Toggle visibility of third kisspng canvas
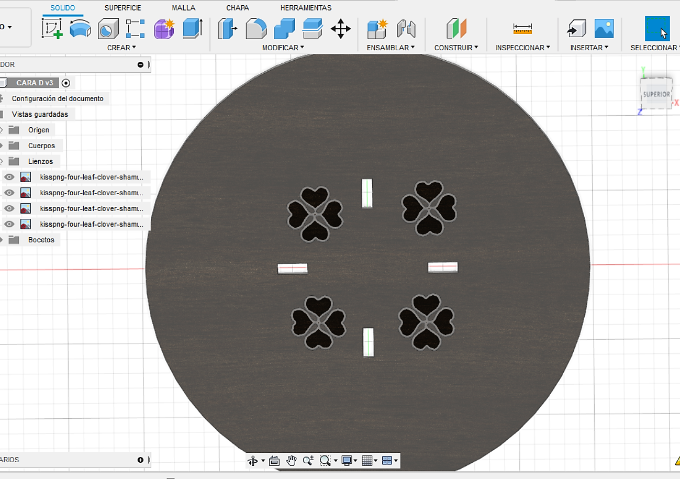The height and width of the screenshot is (479, 680). pos(9,208)
